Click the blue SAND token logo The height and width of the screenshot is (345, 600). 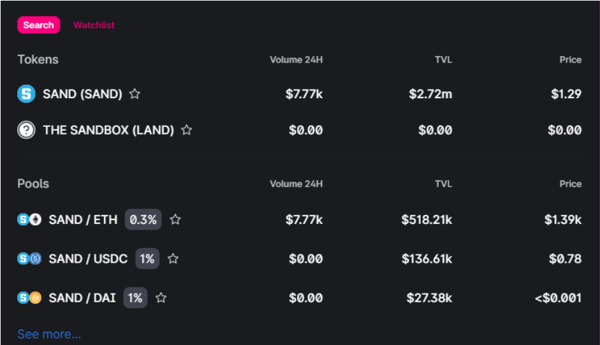pos(26,94)
